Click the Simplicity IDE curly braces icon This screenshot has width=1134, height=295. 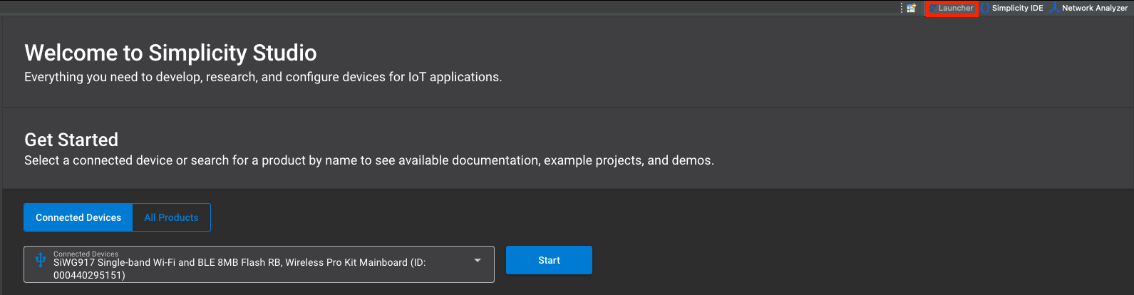point(986,9)
